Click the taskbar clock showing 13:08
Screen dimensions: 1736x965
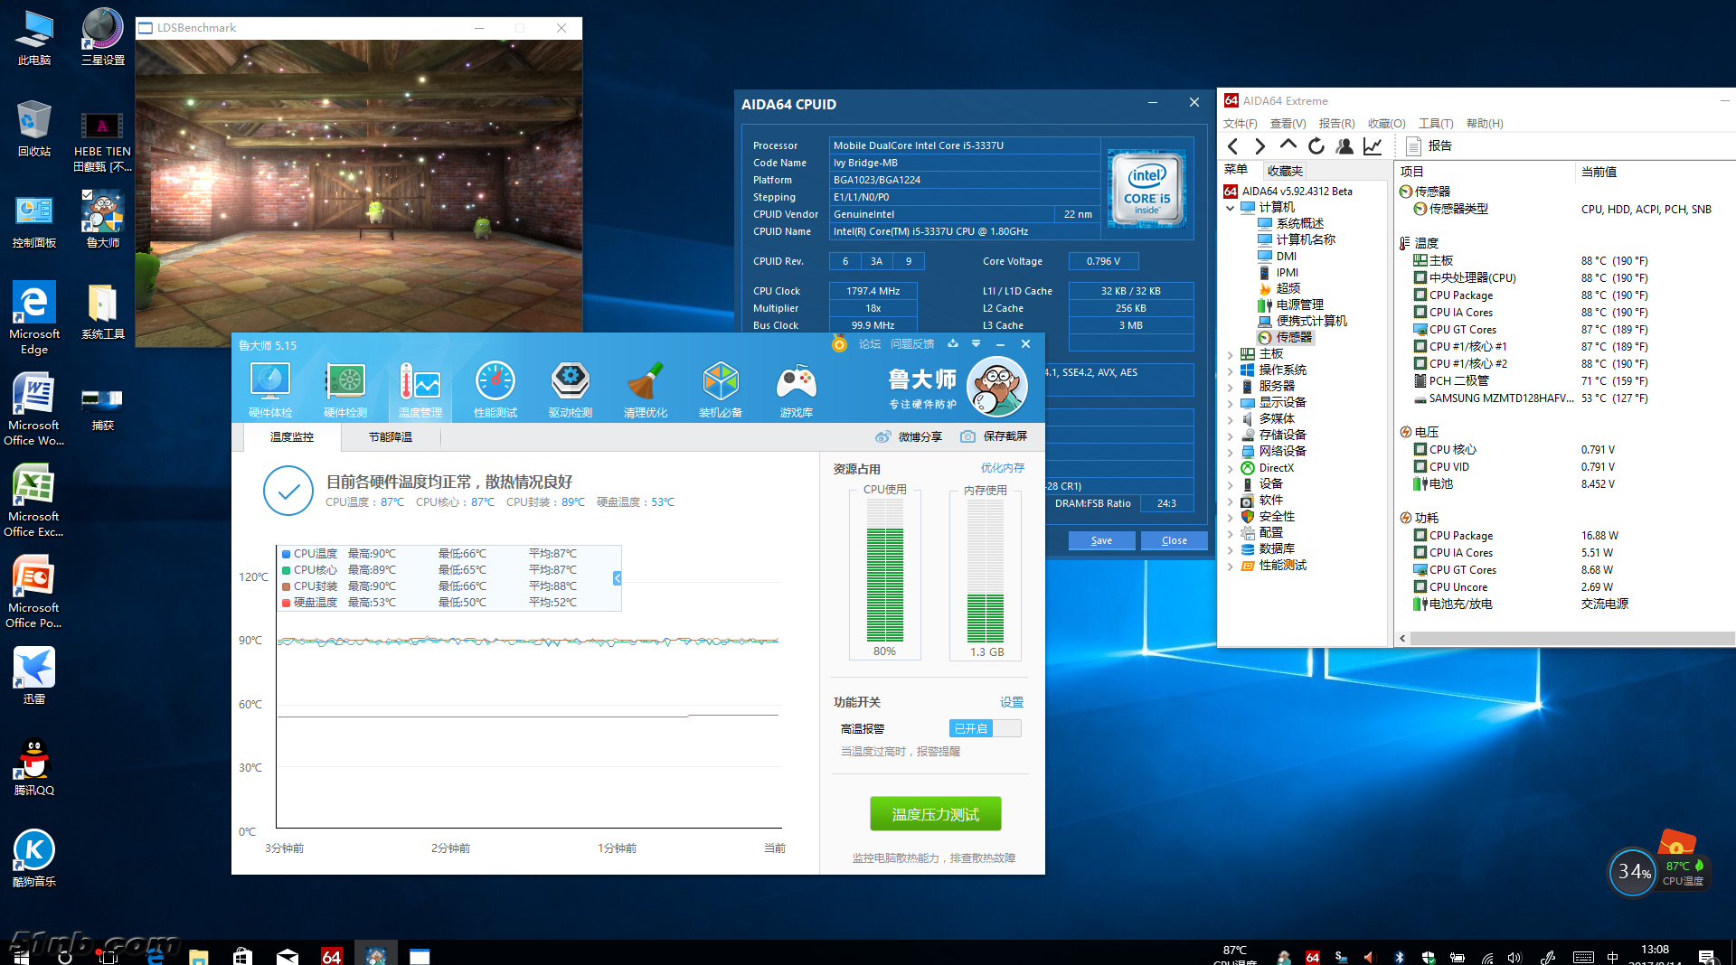(x=1655, y=954)
